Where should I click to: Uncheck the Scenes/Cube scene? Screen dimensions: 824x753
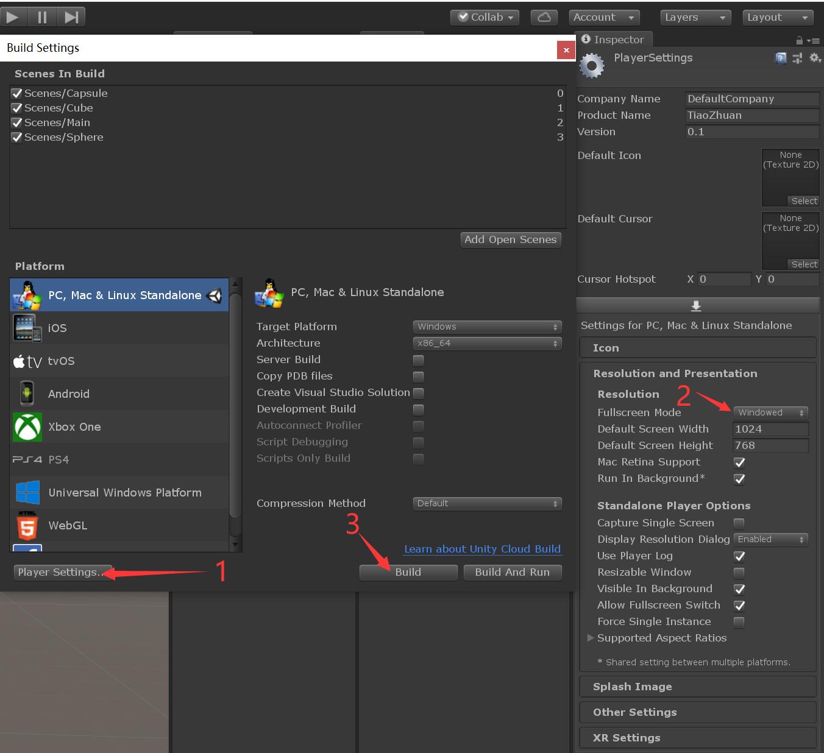17,108
